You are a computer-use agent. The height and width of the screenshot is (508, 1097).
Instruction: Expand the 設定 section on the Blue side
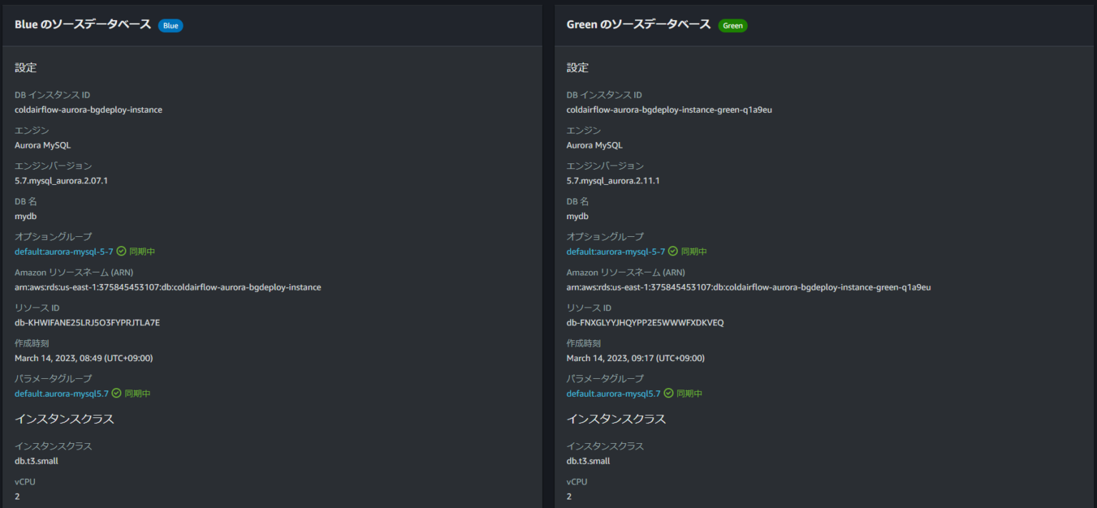click(x=25, y=67)
